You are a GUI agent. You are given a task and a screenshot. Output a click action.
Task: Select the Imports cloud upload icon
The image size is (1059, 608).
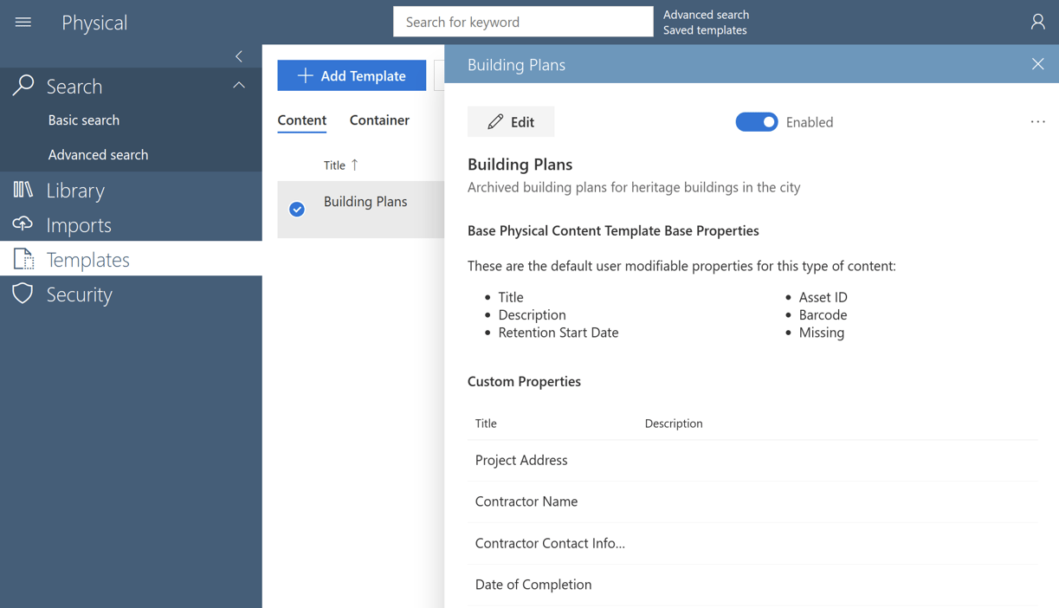point(23,224)
